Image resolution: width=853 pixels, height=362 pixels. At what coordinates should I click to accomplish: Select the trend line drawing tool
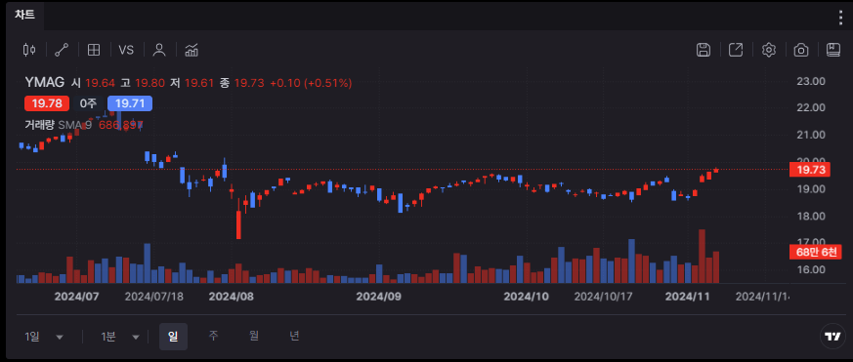tap(62, 50)
